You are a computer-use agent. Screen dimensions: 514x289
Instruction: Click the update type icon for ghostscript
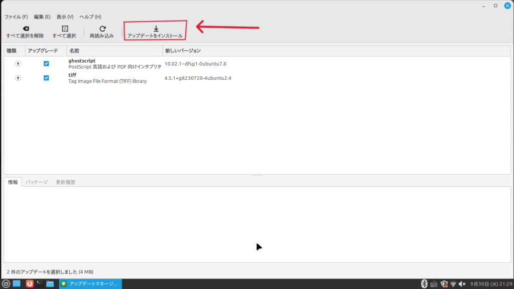click(18, 64)
